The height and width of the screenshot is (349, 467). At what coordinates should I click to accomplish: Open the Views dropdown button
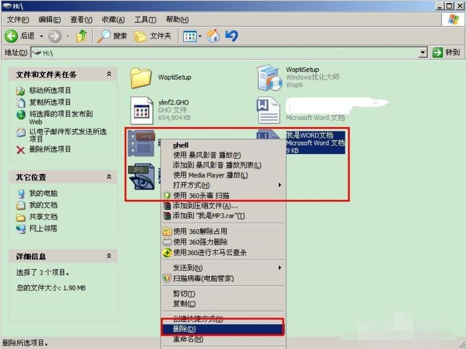coord(193,36)
